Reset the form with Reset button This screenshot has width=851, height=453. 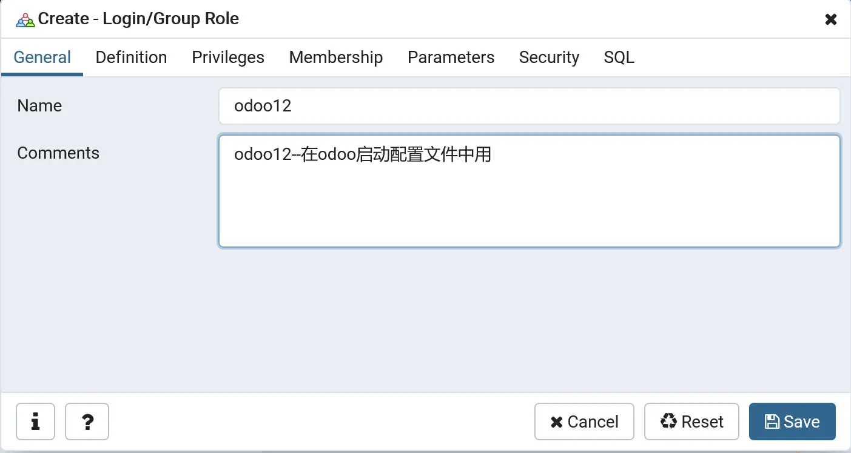691,422
